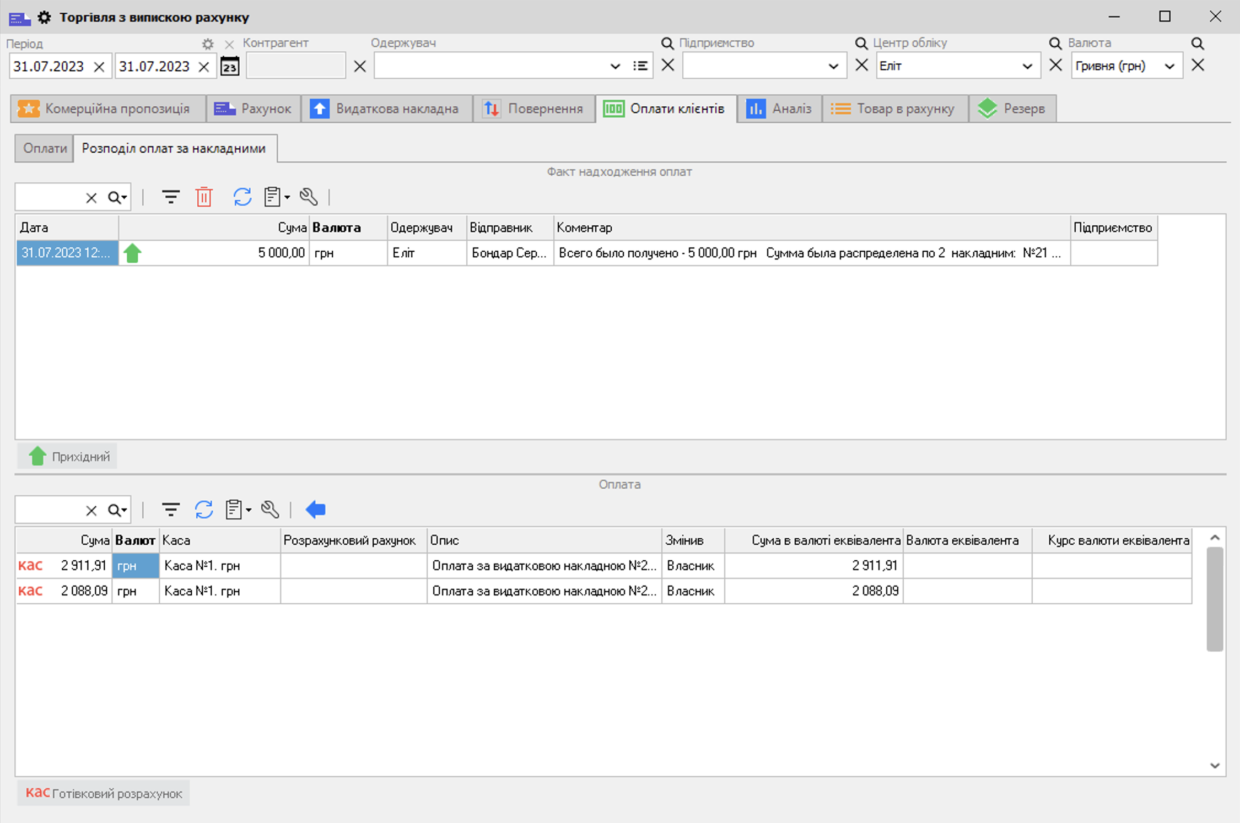Open export menu arrow in lower toolbar
The width and height of the screenshot is (1240, 823).
(x=249, y=510)
